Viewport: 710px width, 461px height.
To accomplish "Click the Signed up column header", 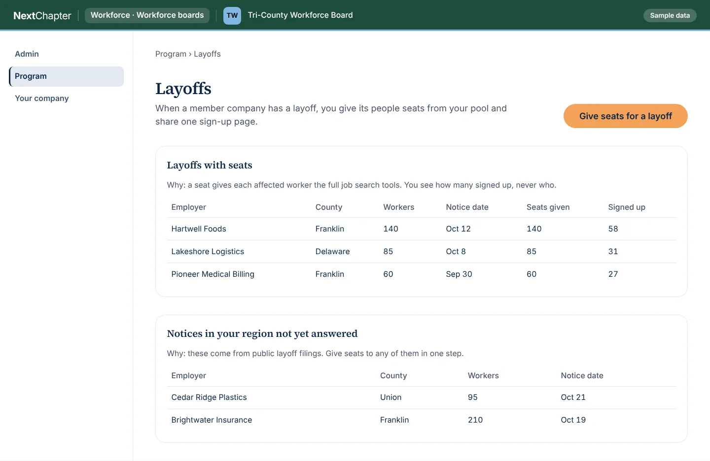I will [x=627, y=207].
